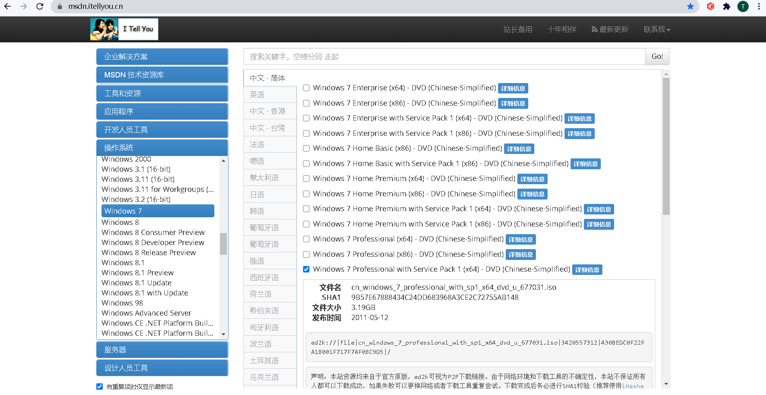Viewport: 766px width, 395px height.
Task: Open 详细信息 for Windows 7 Professional with SP1 (x64)
Action: point(587,270)
